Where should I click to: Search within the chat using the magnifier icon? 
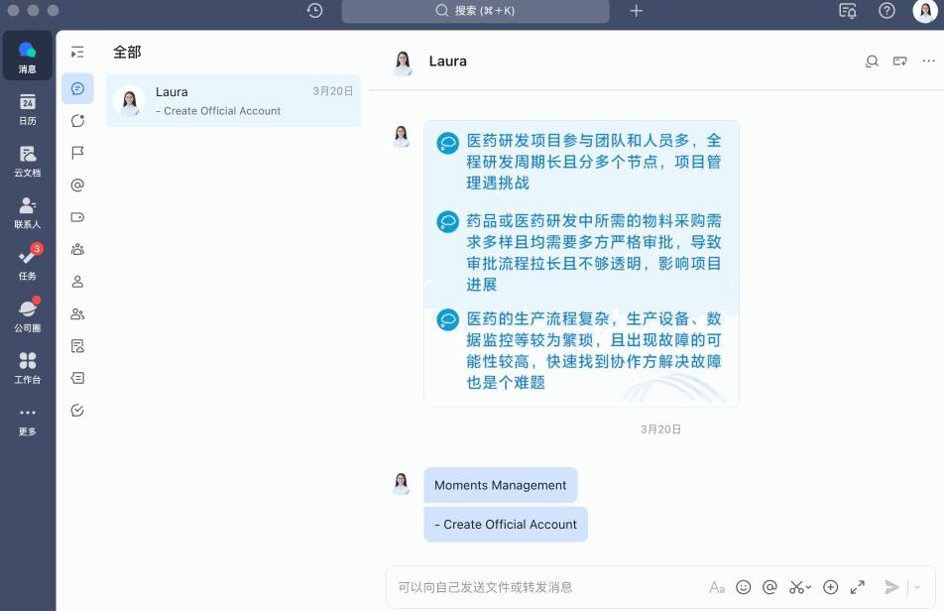point(872,61)
